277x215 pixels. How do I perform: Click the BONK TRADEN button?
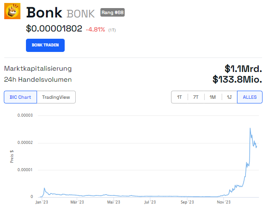click(x=45, y=45)
